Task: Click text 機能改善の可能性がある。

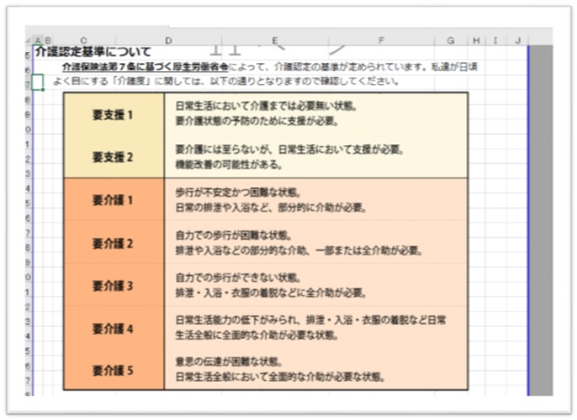Action: click(229, 164)
